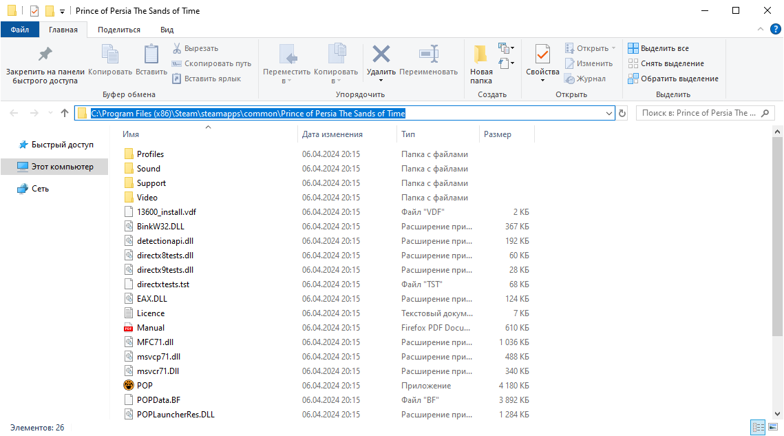Select Этот компьютер in navigation pane

click(55, 167)
